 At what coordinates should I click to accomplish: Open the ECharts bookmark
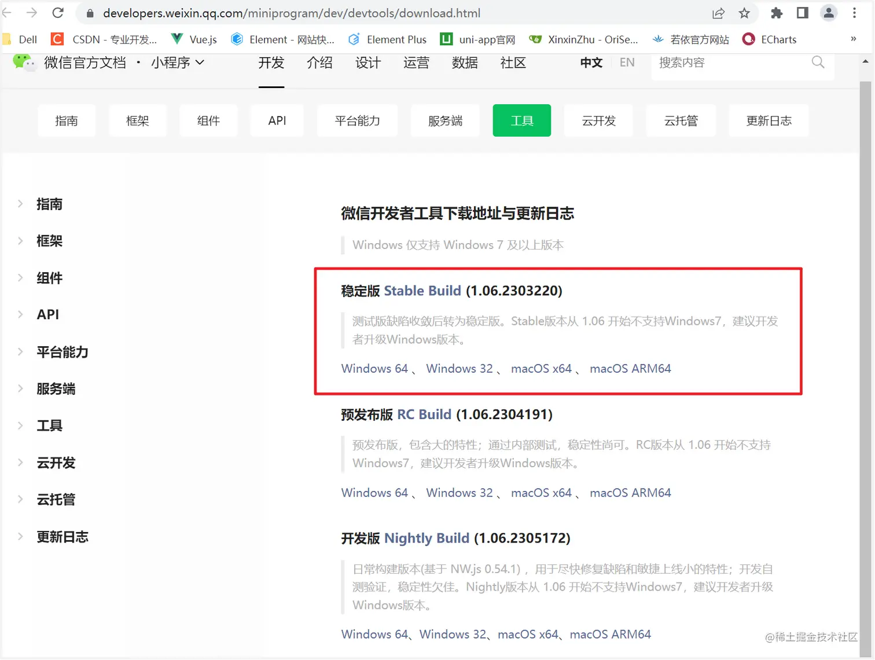pyautogui.click(x=770, y=39)
